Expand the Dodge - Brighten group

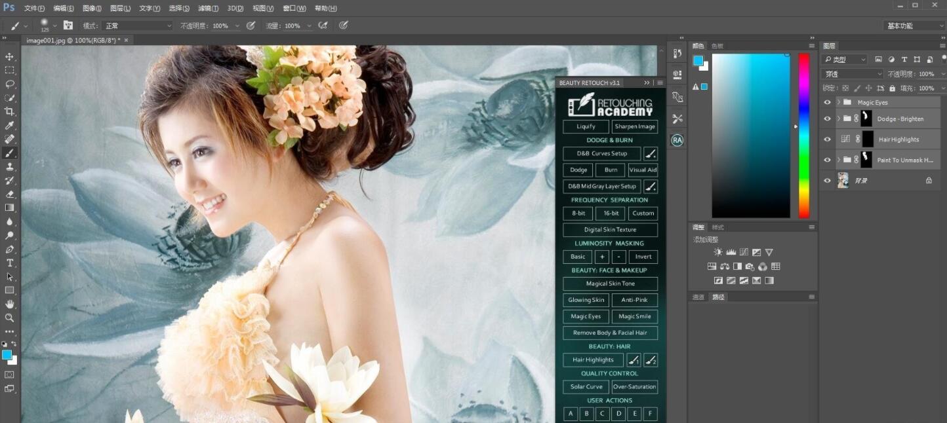(x=838, y=119)
